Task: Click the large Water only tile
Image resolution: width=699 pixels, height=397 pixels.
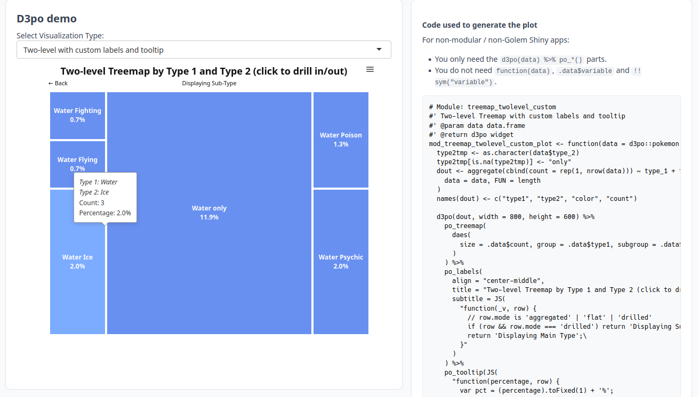Action: coord(209,213)
